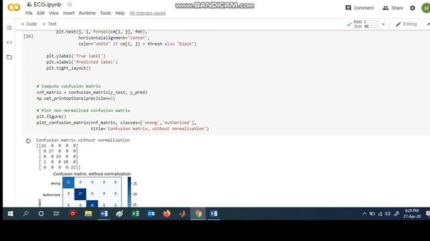Viewport: 430px width, 241px height.
Task: Switch to Word in taskbar
Action: point(104,214)
